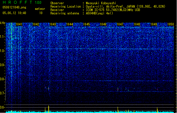
Task: Click the tallest yellow spike in power graph
Action: point(49,109)
